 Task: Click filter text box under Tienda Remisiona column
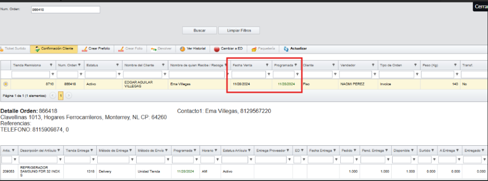[31, 75]
